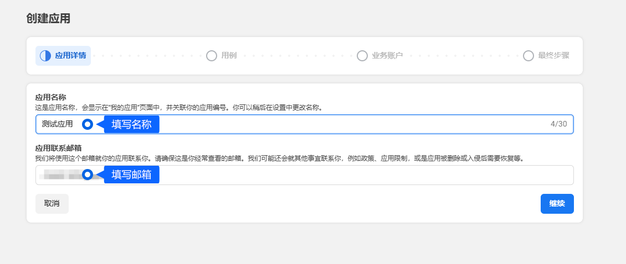626x264 pixels.
Task: Focus the 应用名称 text input
Action: (332, 124)
